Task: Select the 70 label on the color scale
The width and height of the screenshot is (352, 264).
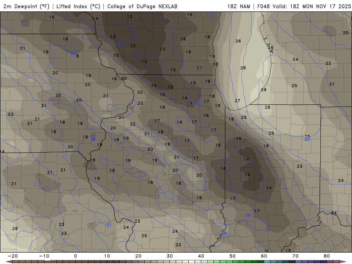Action: 295,256
